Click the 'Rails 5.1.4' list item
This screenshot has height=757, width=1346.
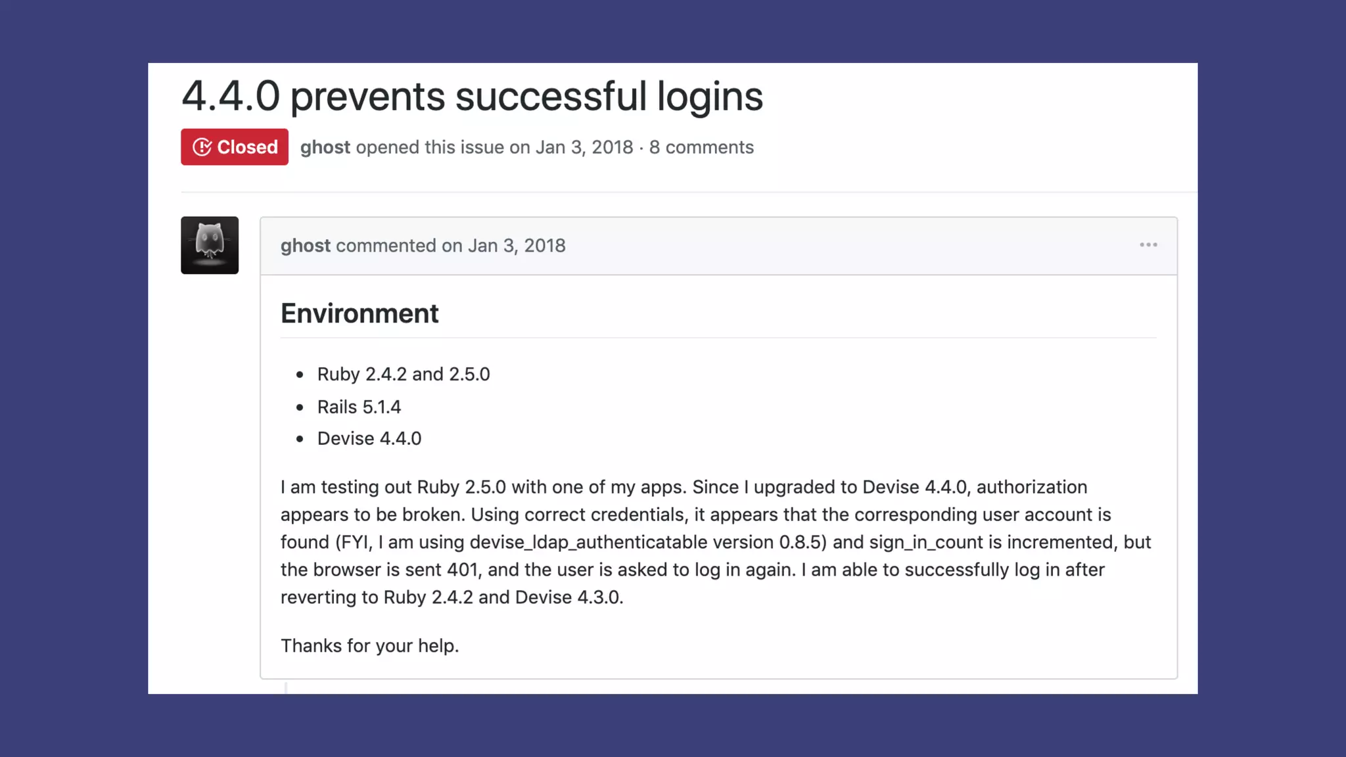point(359,407)
